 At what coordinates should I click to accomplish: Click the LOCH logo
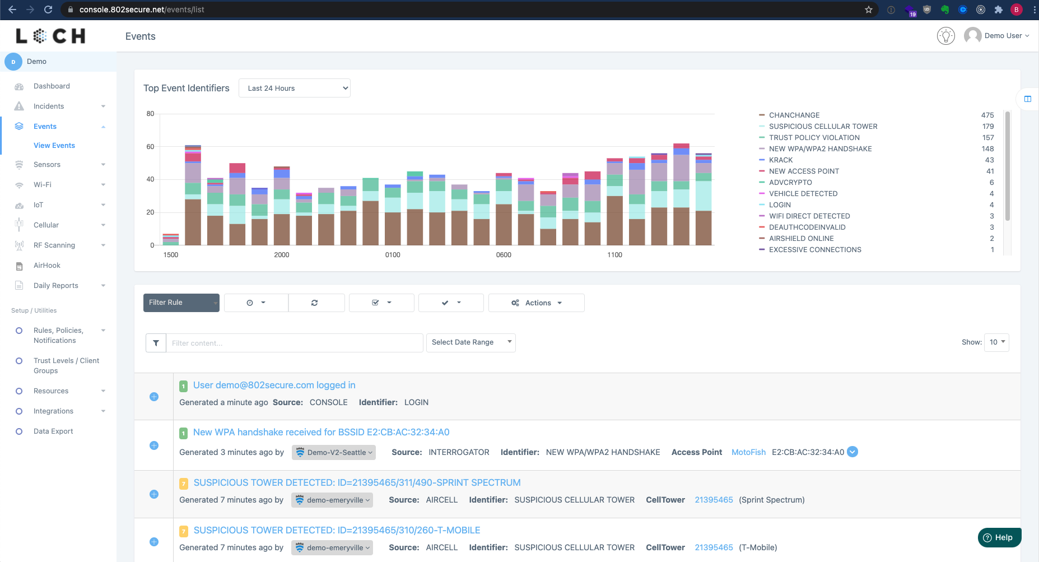tap(50, 36)
